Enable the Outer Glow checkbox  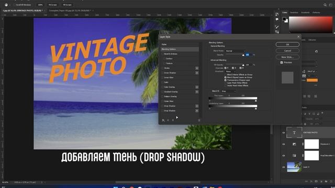pos(162,101)
